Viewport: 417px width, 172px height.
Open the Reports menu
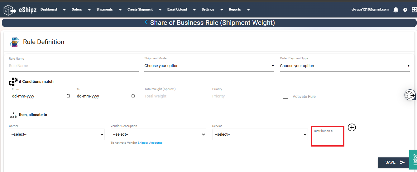coord(235,9)
